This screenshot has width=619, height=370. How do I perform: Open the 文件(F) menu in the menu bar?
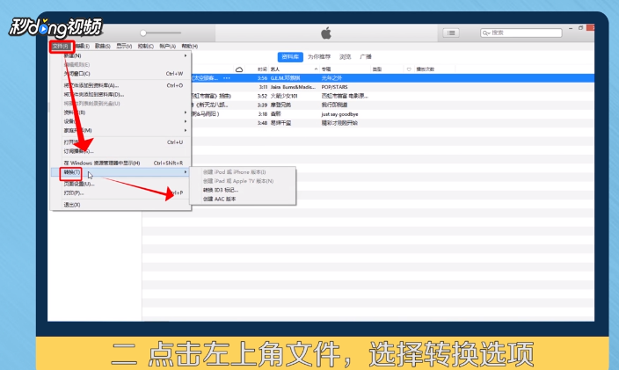tap(61, 47)
